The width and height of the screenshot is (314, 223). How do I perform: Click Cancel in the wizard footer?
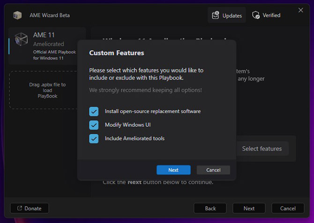pyautogui.click(x=288, y=208)
